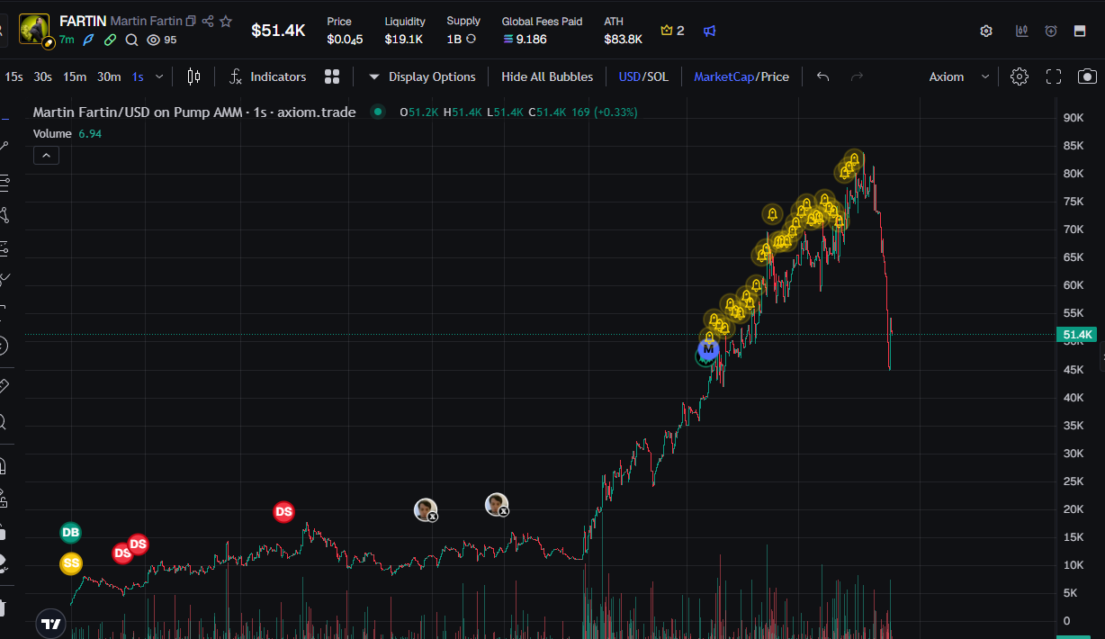The width and height of the screenshot is (1105, 639).
Task: Refresh supply with the 1B circular arrow icon
Action: click(x=471, y=40)
